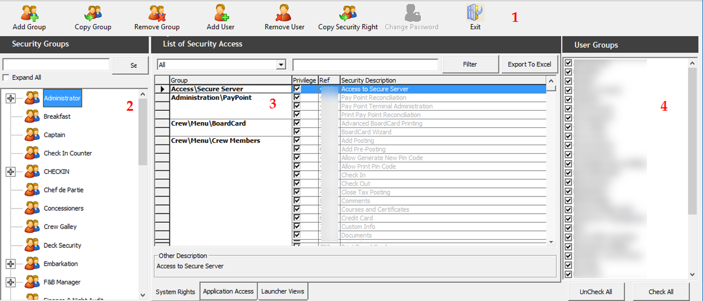Open the All filter dropdown

(x=281, y=65)
